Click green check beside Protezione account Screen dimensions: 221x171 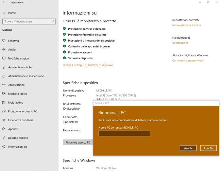click(64, 52)
